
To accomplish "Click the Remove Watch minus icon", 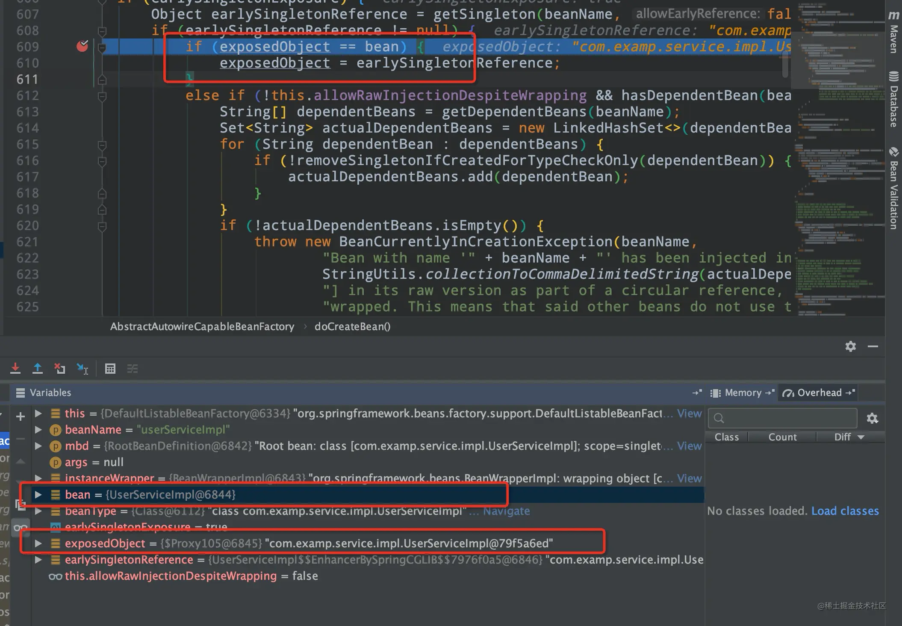I will click(x=20, y=439).
